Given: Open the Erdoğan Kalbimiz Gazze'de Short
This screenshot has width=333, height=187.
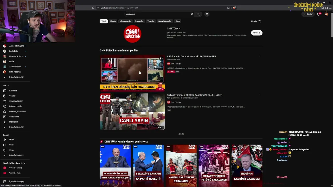Looking at the screenshot, I should coord(247,166).
